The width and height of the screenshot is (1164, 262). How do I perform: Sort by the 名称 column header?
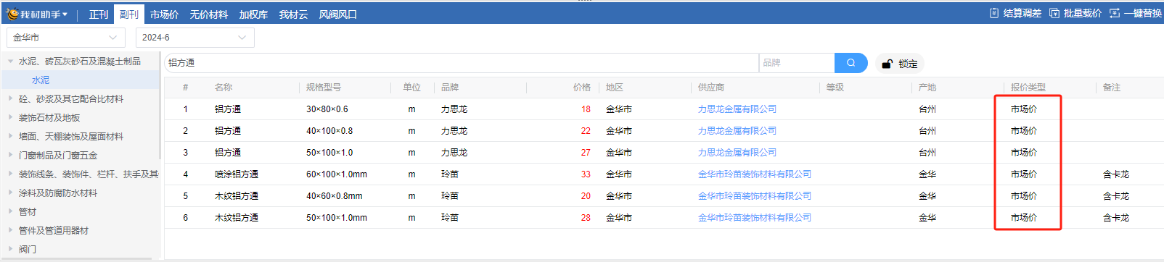[x=224, y=88]
